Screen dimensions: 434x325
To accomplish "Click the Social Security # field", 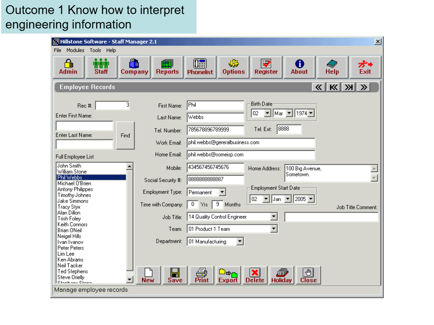I will 215,180.
